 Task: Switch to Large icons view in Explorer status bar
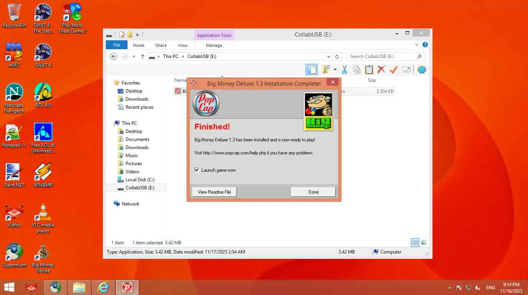424,242
